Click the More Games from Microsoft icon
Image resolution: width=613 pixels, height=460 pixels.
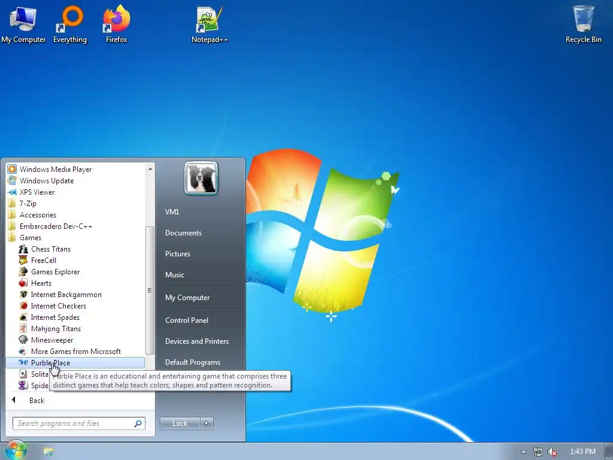click(x=23, y=351)
